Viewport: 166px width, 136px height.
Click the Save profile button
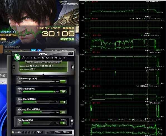click(x=40, y=132)
